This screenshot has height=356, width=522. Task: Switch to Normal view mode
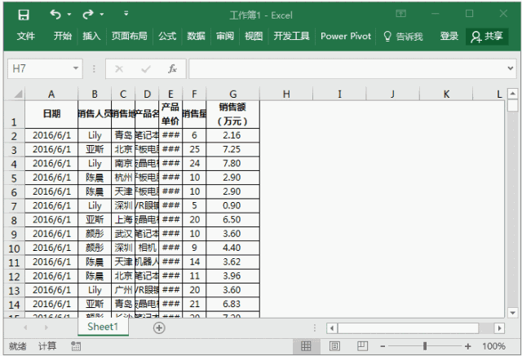point(306,346)
